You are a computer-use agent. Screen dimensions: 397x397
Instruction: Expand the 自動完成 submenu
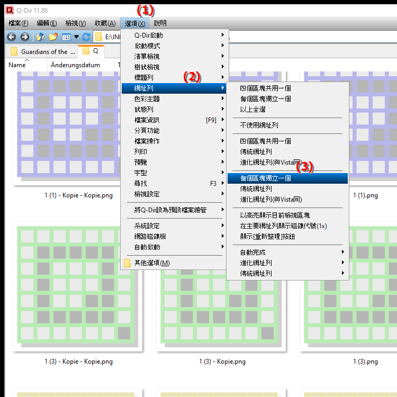click(x=287, y=252)
